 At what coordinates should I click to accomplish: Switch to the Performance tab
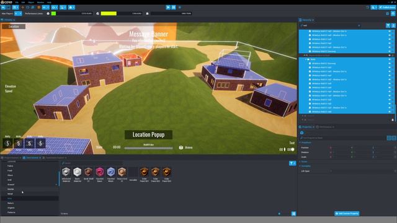(x=325, y=127)
